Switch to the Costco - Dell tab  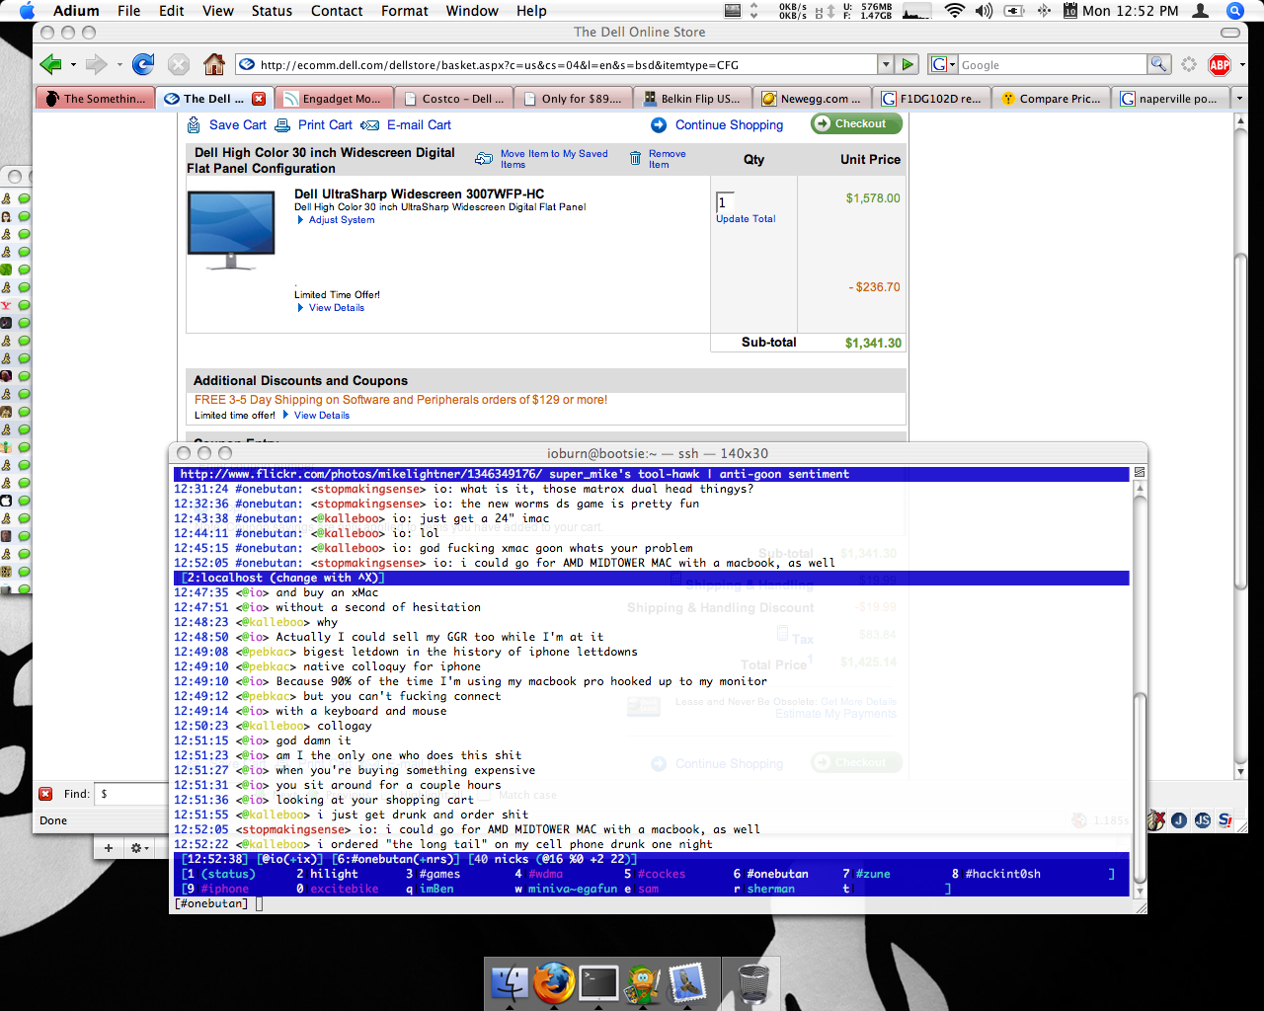454,99
